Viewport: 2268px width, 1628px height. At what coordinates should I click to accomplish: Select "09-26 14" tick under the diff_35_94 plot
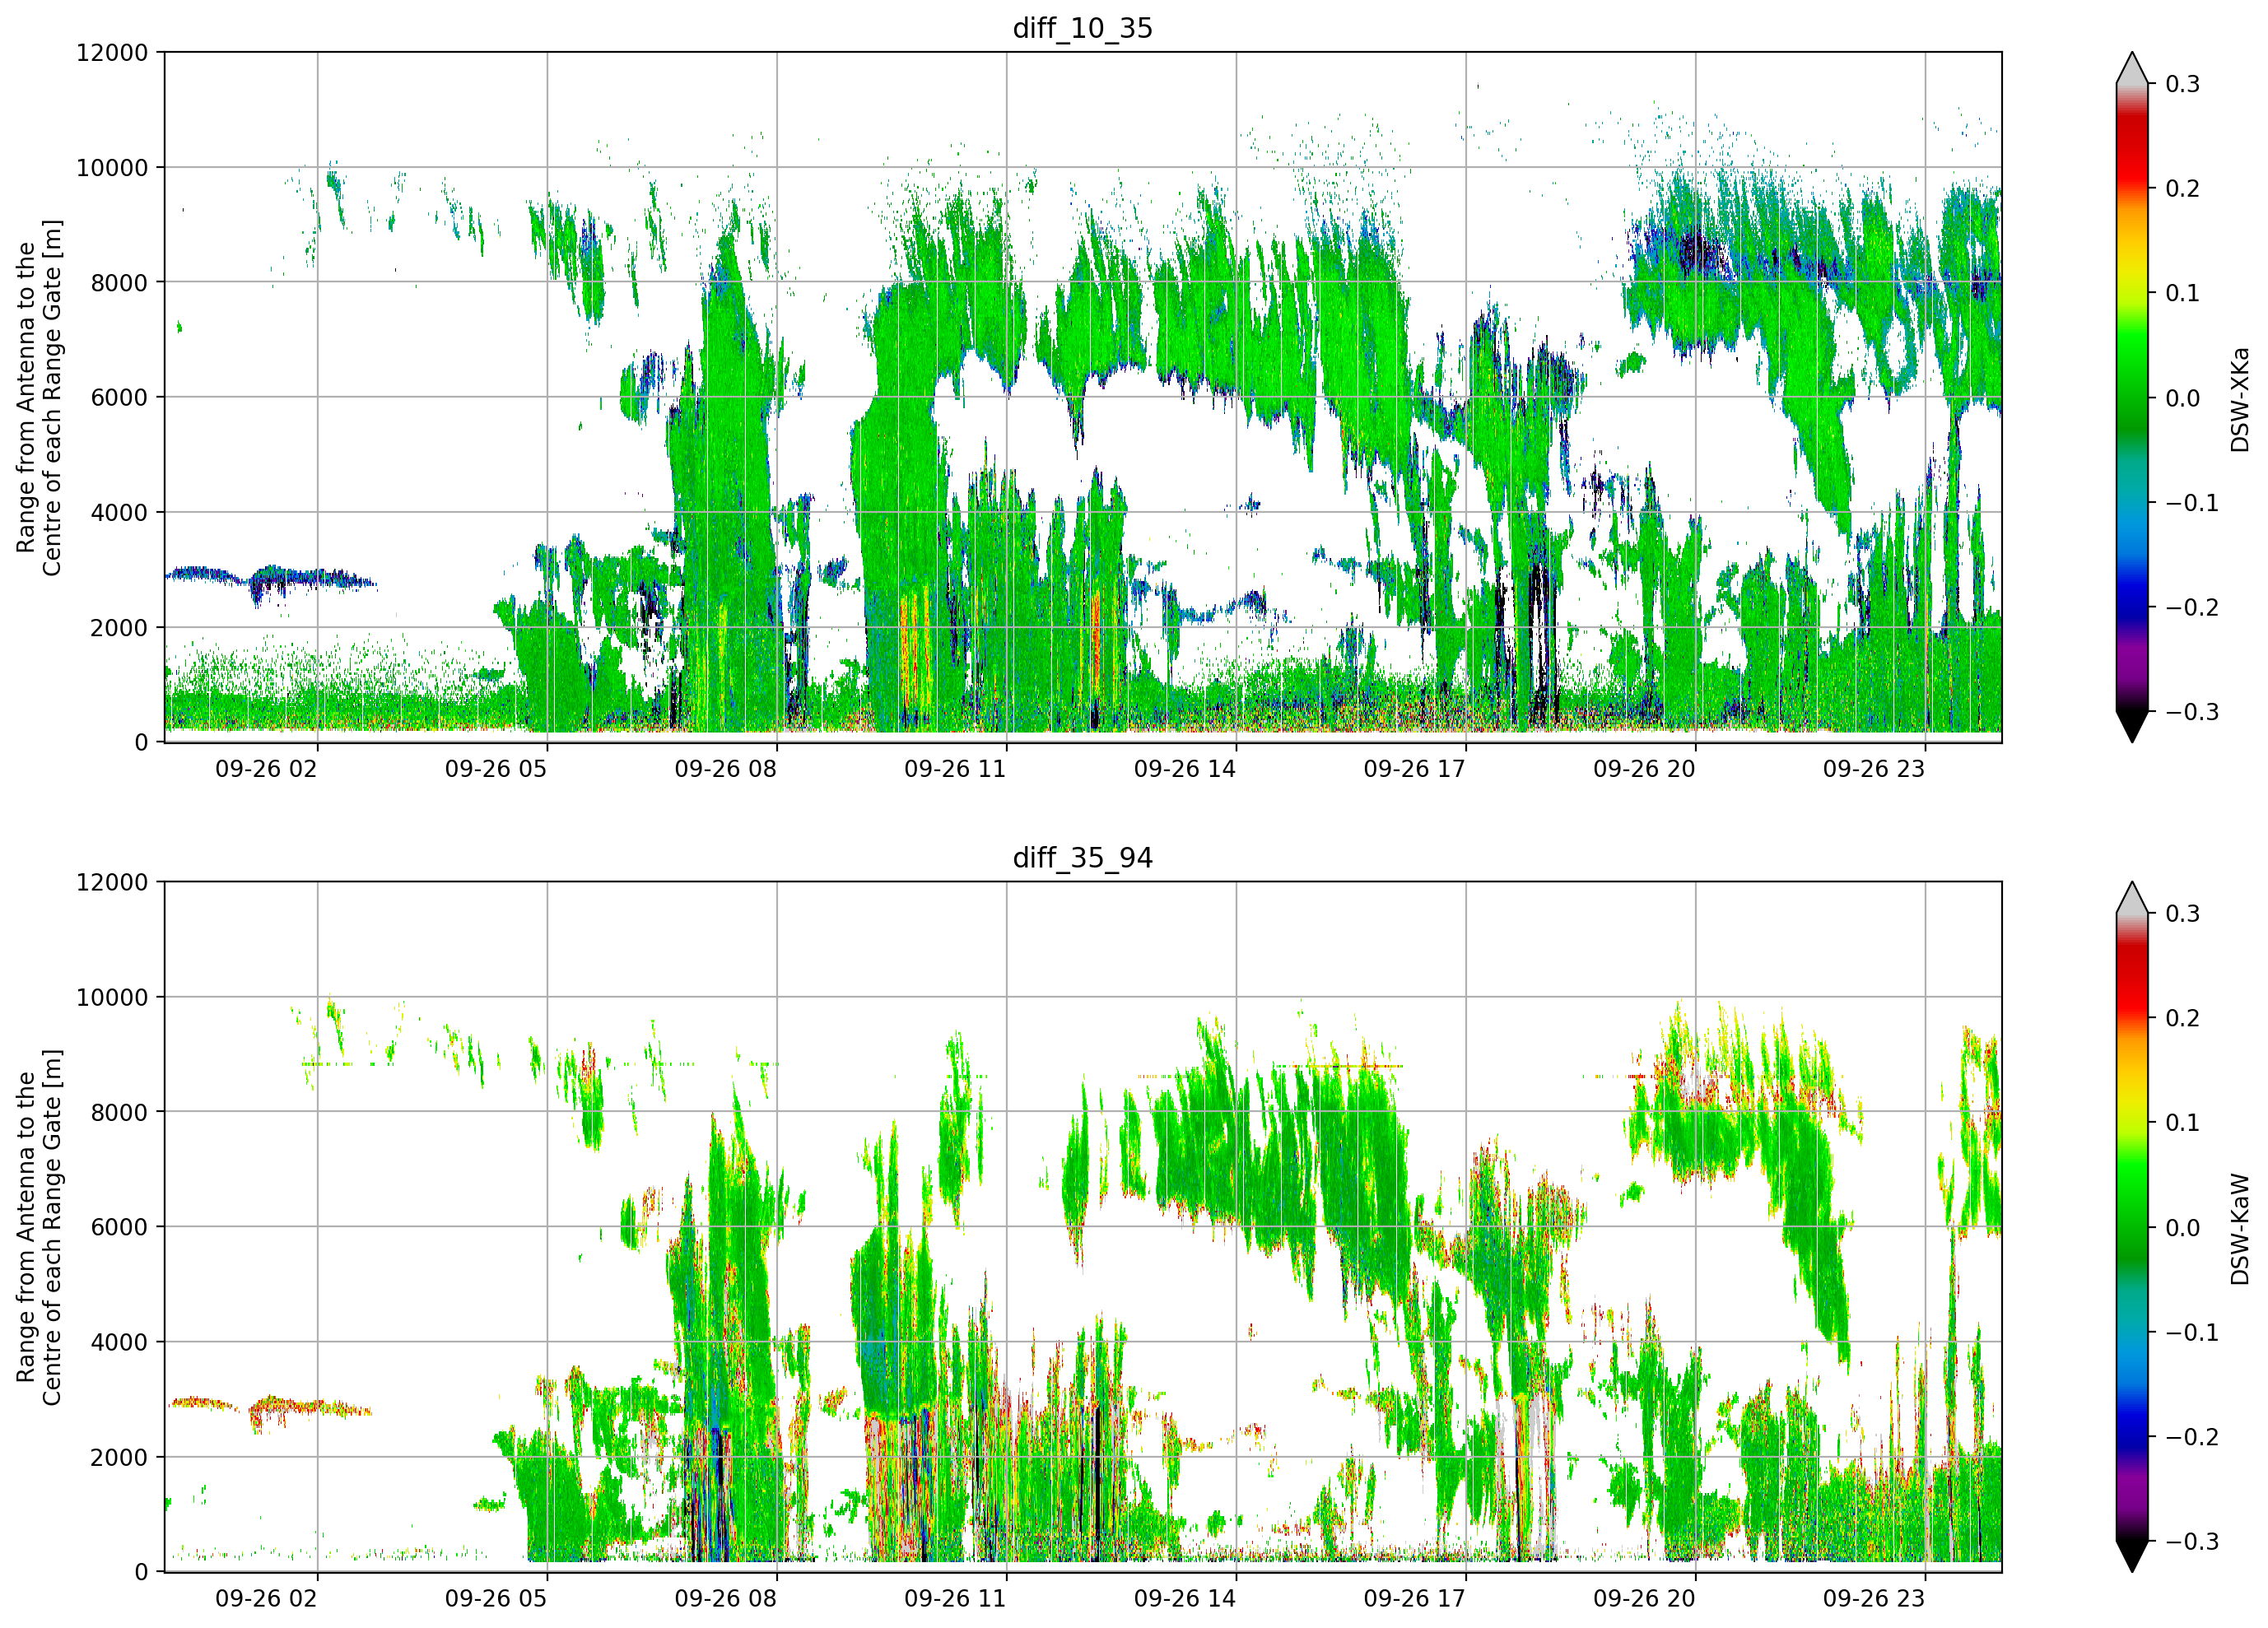point(1185,1599)
